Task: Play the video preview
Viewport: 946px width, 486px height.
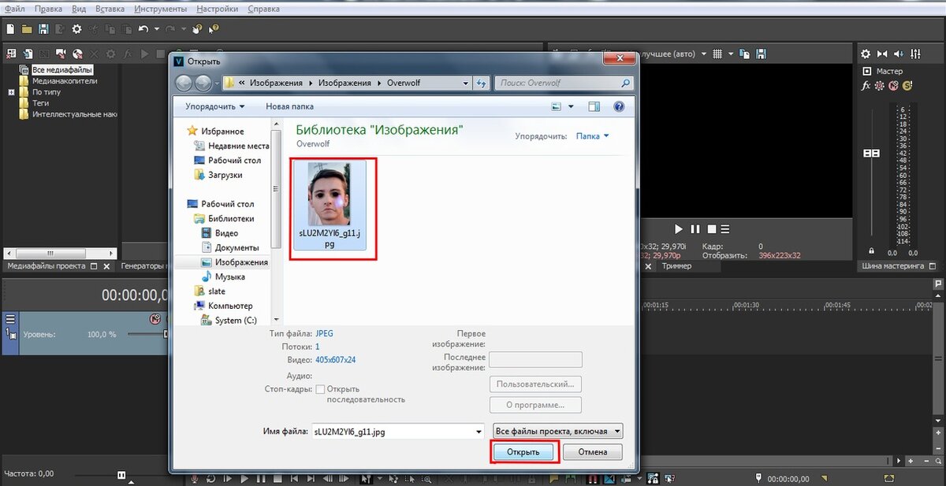Action: (680, 229)
